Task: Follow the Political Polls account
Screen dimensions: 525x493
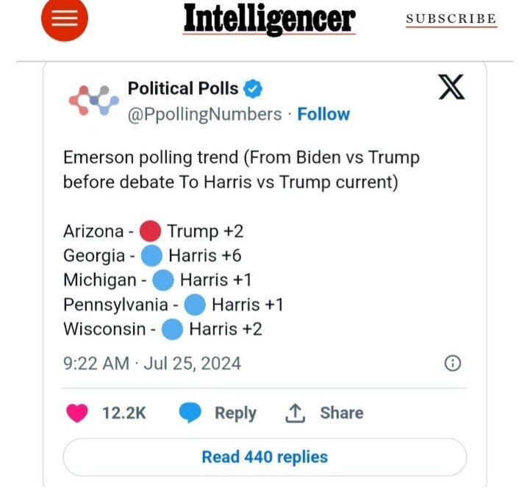Action: 324,114
